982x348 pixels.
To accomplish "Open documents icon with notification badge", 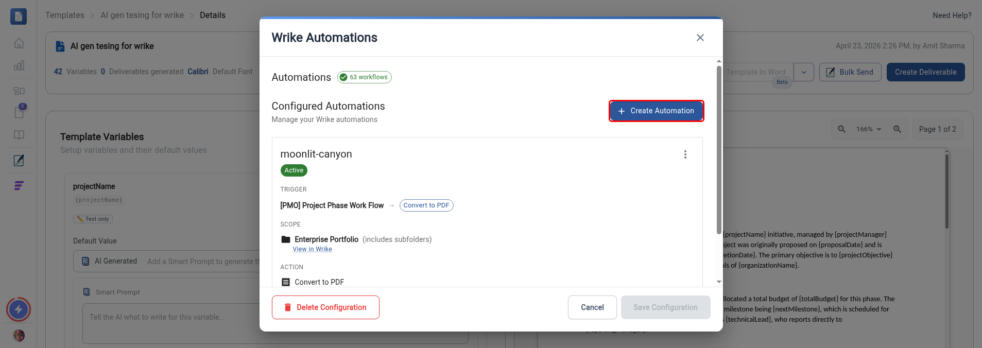I will (19, 112).
